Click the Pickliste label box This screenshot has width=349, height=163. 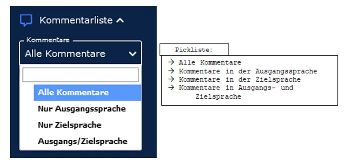tap(194, 49)
